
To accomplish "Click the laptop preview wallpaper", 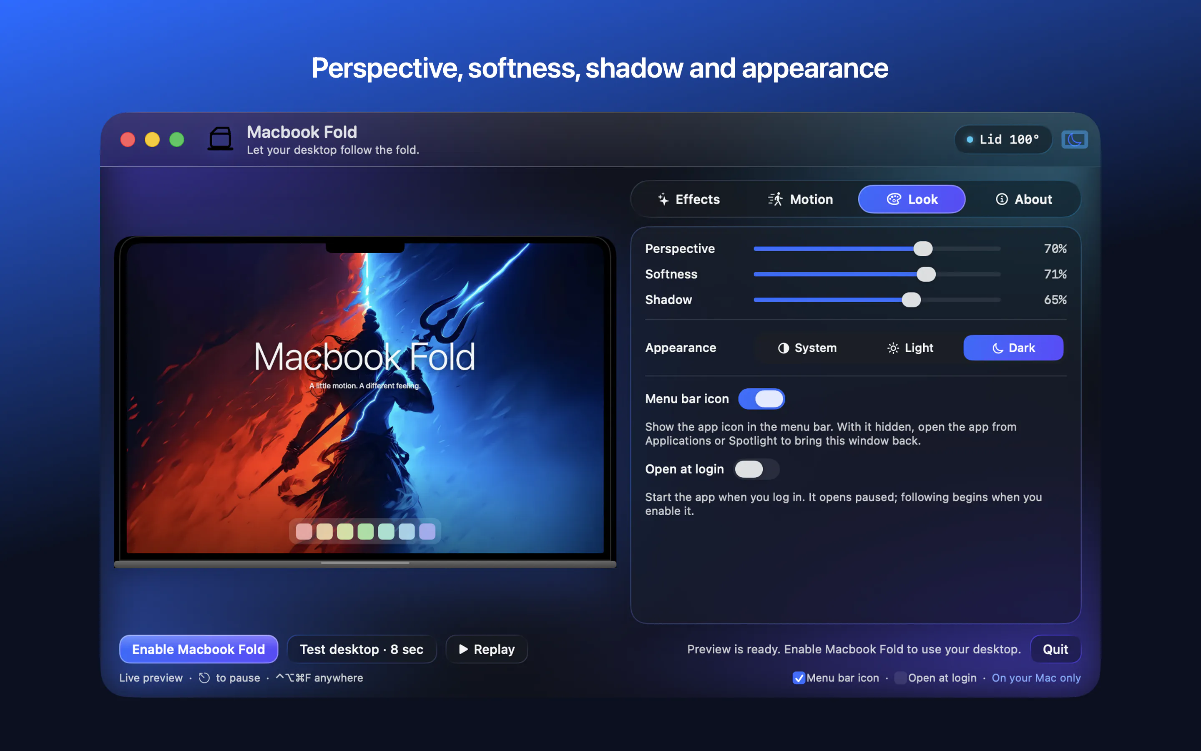I will pos(365,398).
